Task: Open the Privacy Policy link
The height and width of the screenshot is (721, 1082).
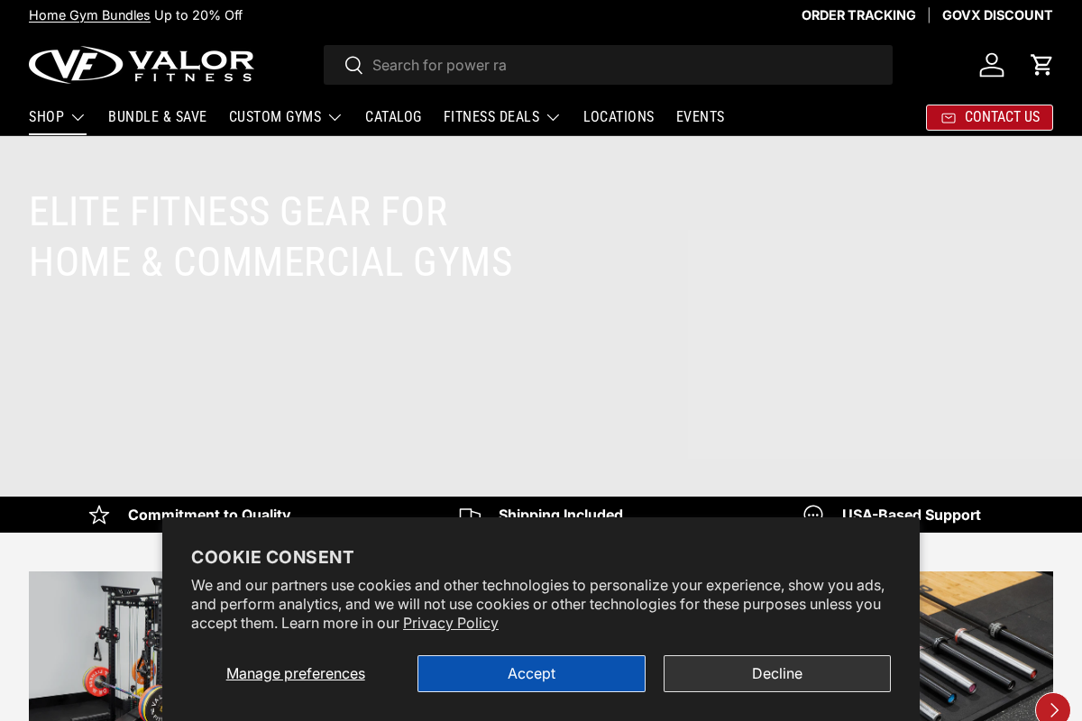Action: (x=450, y=623)
